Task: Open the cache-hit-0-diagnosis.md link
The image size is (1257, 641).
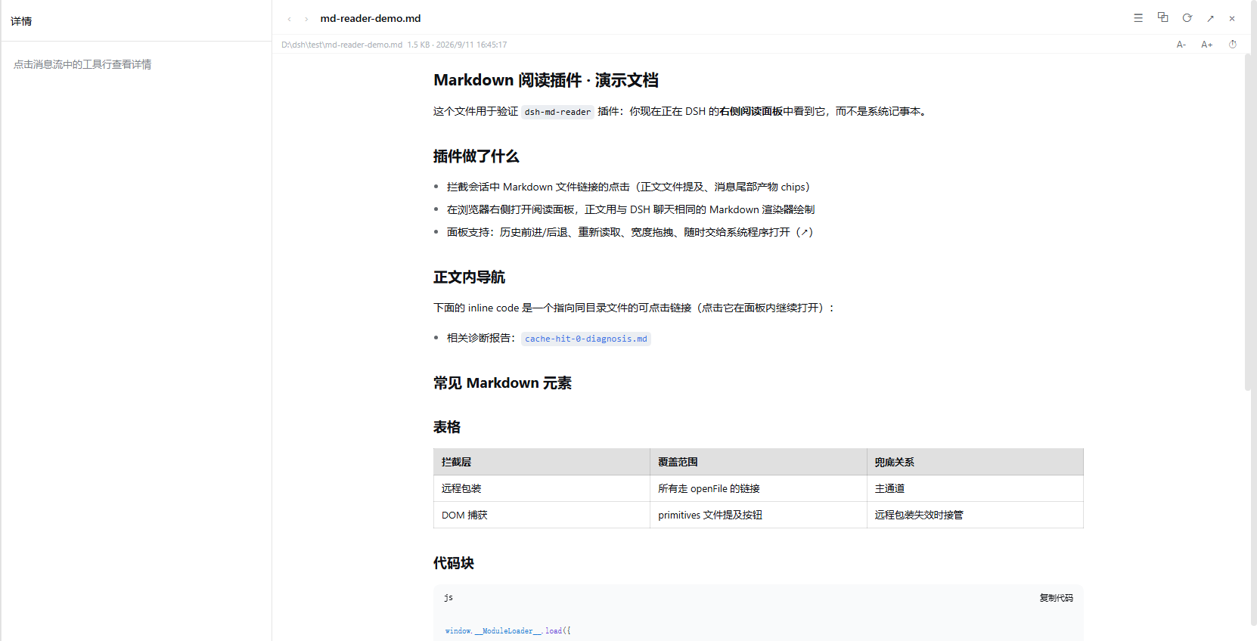Action: (586, 339)
